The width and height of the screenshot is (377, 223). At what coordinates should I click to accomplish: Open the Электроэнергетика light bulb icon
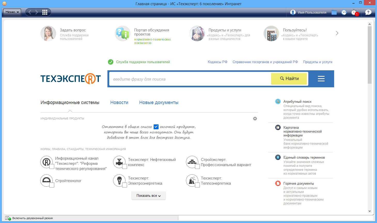pyautogui.click(x=119, y=181)
